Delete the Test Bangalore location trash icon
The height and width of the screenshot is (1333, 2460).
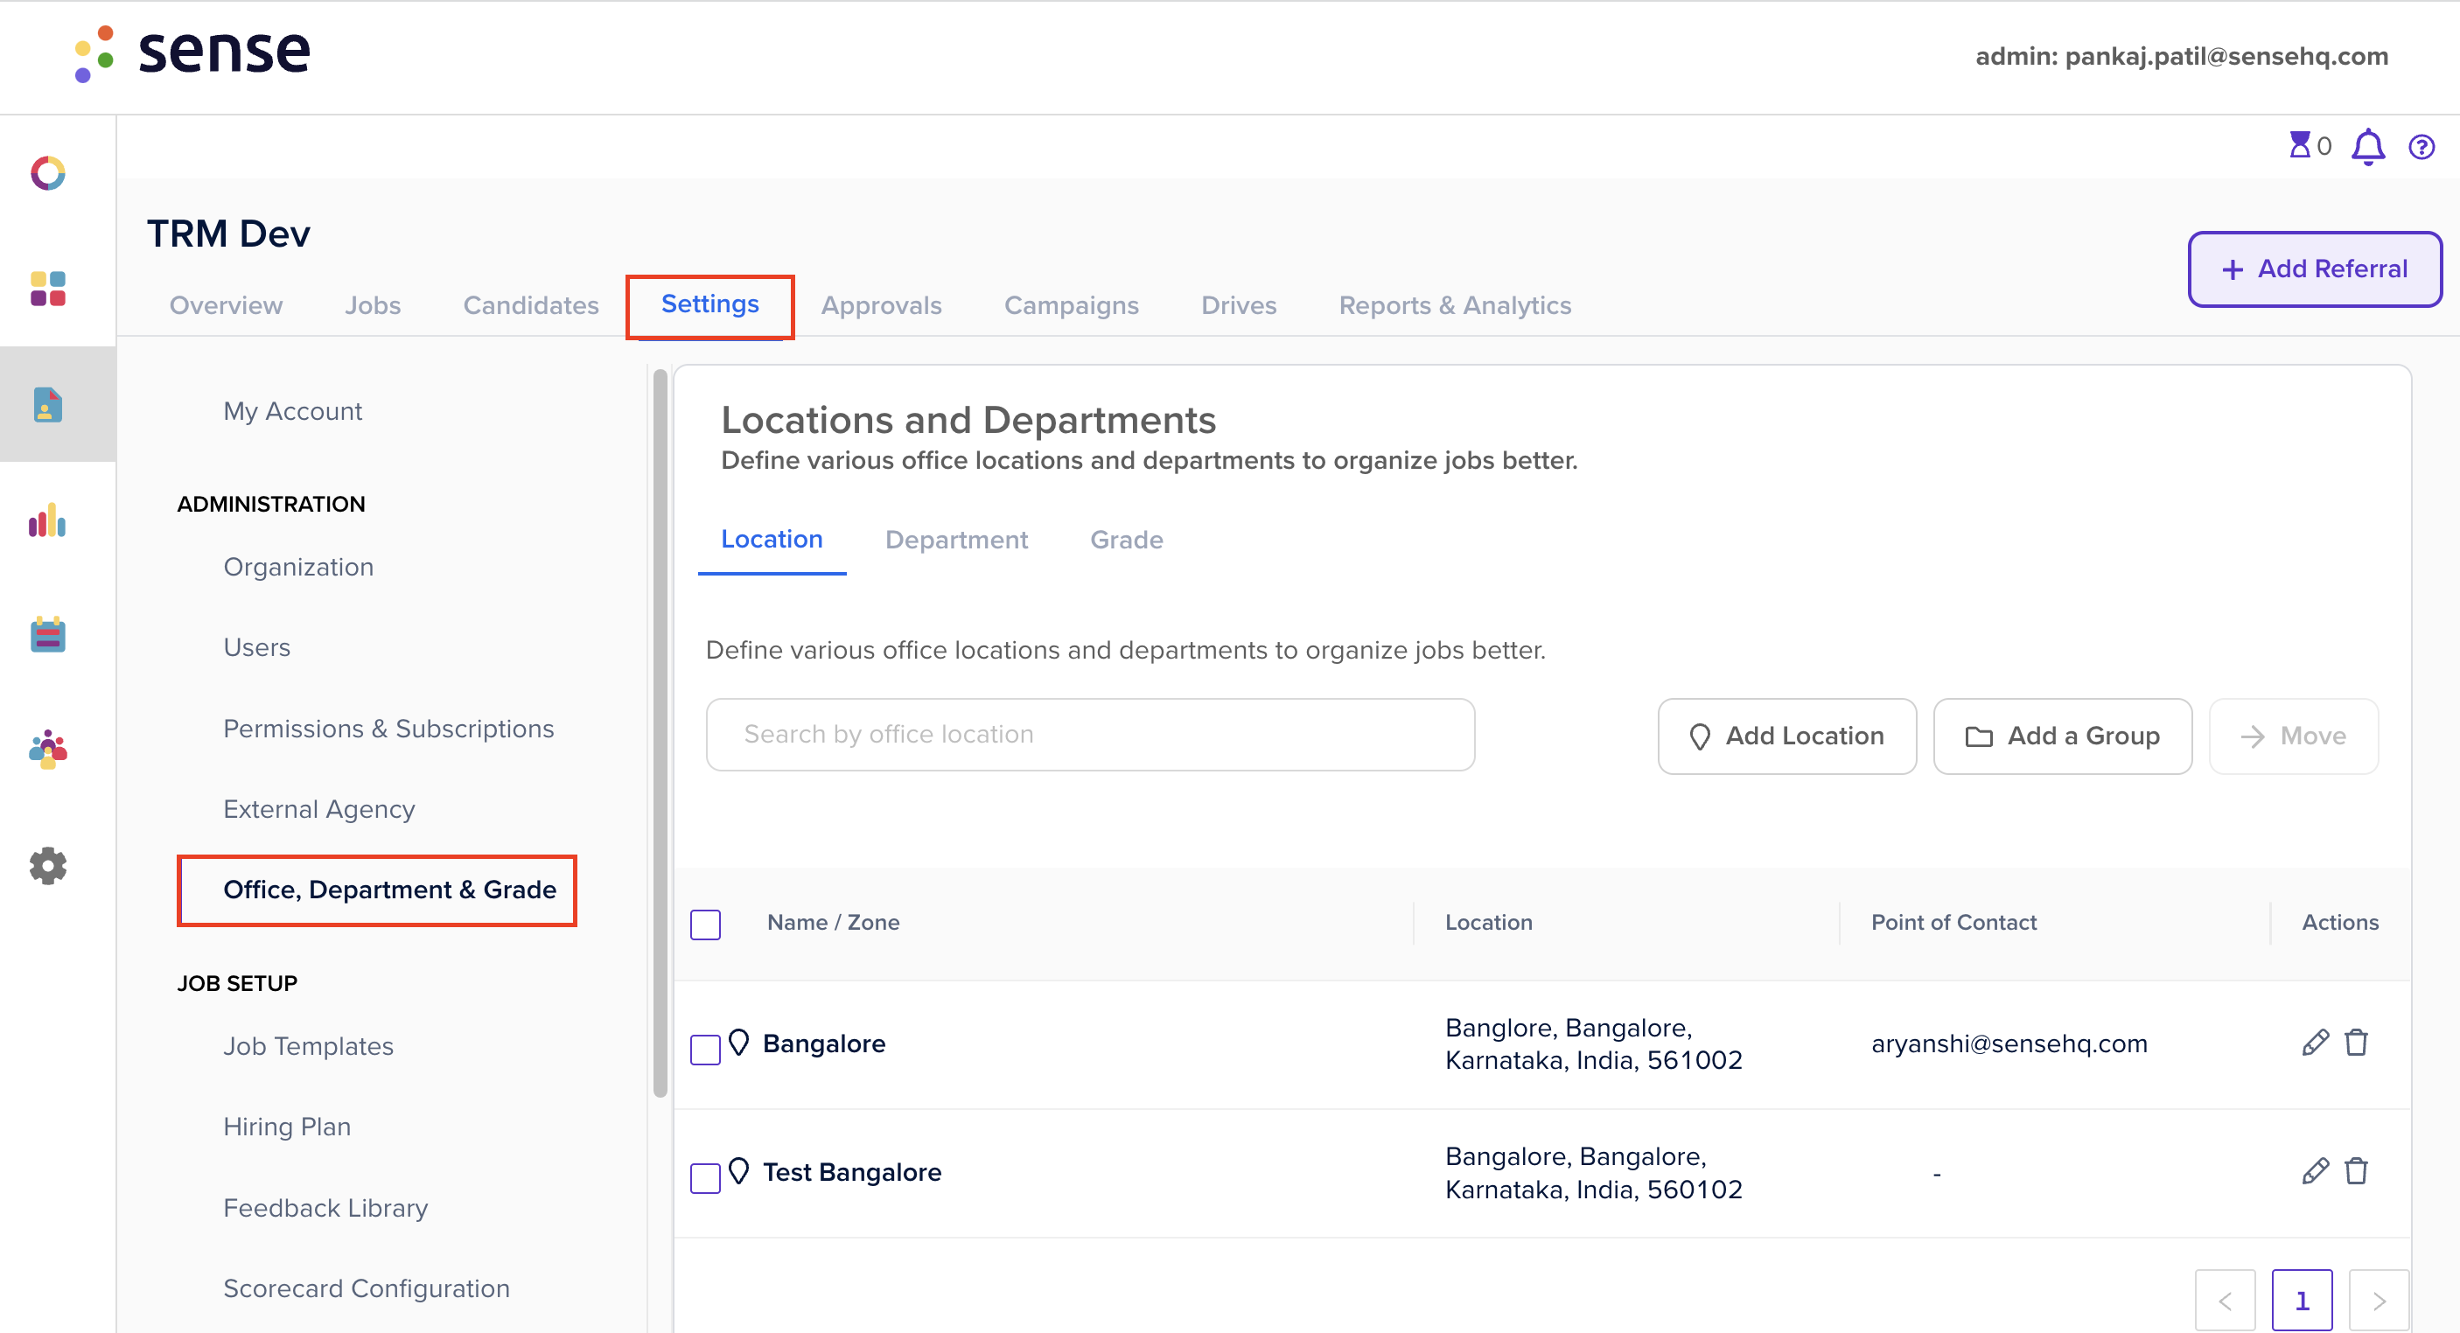click(x=2356, y=1170)
